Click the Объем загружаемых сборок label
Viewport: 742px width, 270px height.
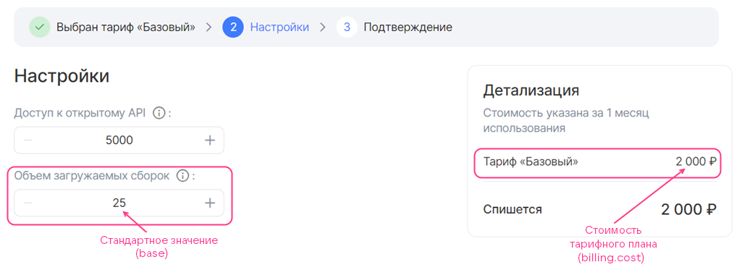[x=91, y=176]
